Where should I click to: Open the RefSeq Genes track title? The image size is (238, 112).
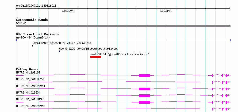(x=27, y=69)
